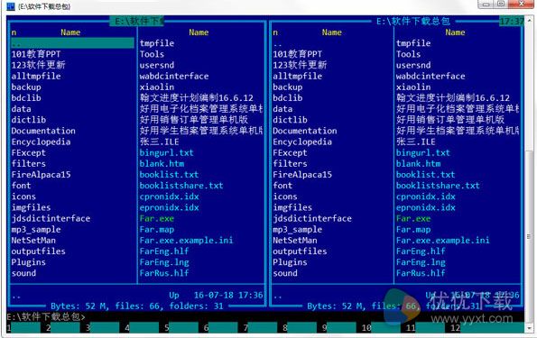Select FarRus.hlf in right panel

tap(421, 273)
